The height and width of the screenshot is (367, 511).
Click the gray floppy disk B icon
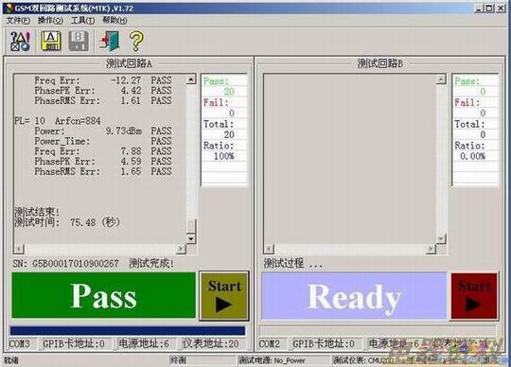coord(79,41)
